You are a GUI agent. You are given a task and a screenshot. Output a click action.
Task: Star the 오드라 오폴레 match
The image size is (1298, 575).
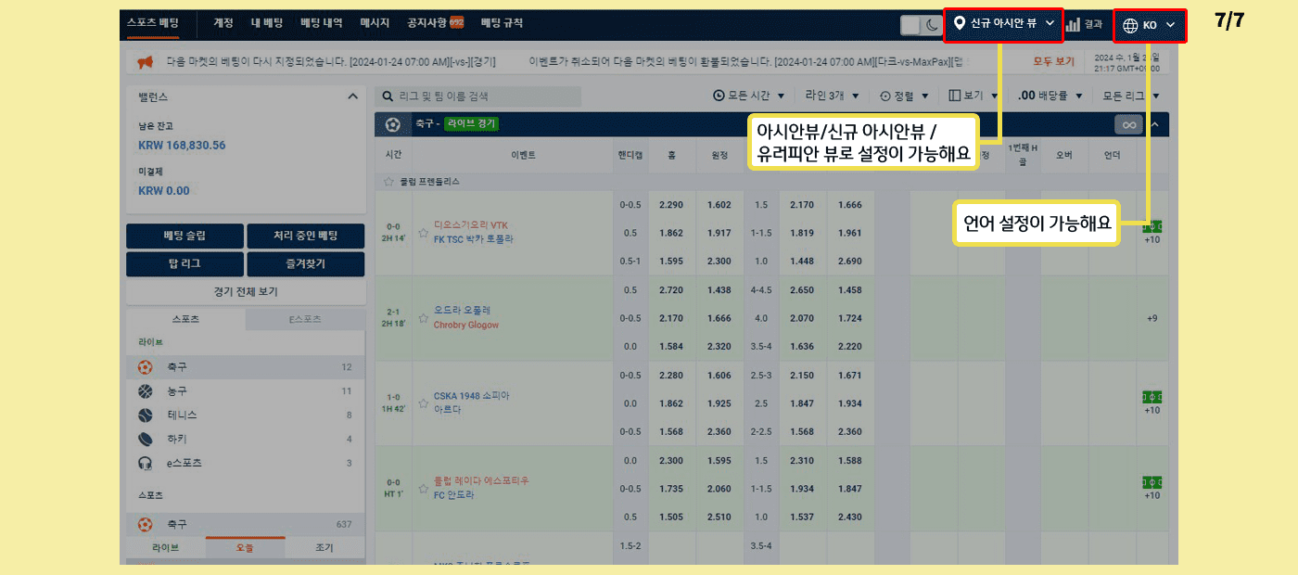click(x=424, y=318)
